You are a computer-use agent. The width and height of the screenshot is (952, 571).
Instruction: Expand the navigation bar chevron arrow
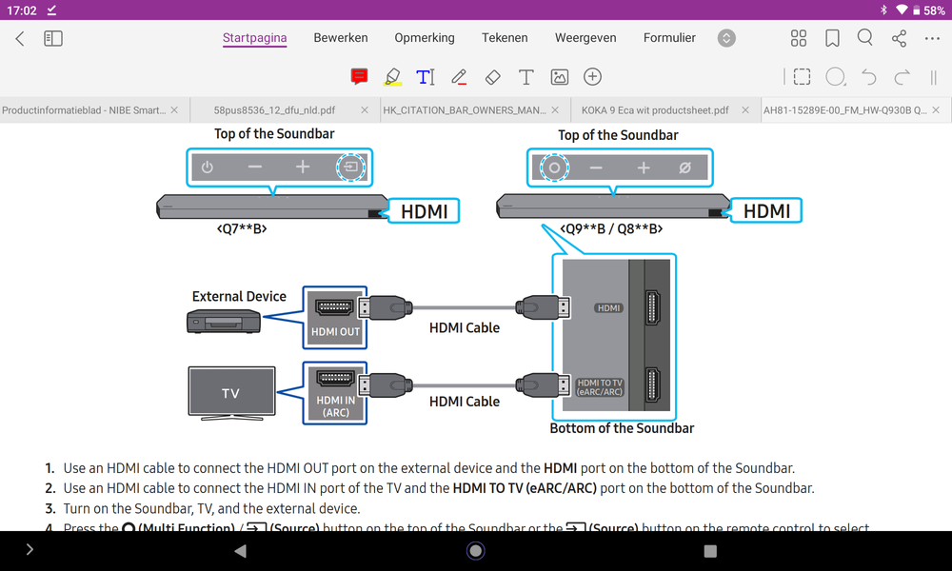30,549
